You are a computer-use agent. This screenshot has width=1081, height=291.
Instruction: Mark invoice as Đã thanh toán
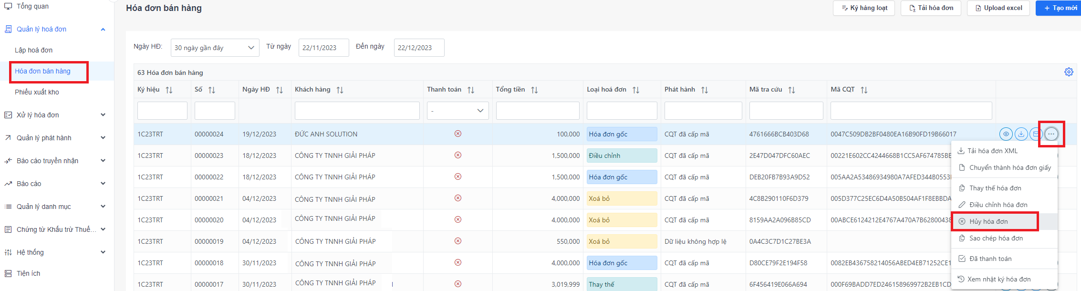point(1004,259)
